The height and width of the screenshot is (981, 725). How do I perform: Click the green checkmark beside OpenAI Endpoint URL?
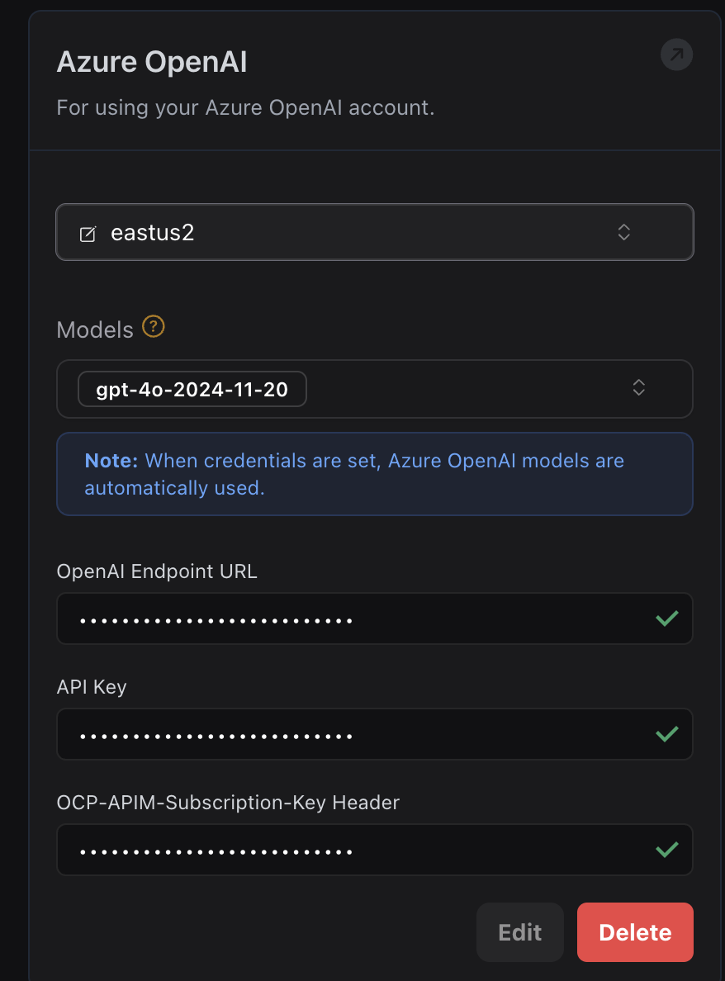(666, 618)
